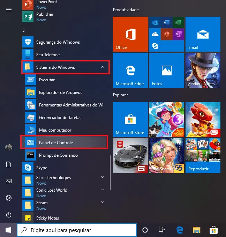The height and width of the screenshot is (237, 226).
Task: Launch Prompt de Comando
Action: click(67, 155)
